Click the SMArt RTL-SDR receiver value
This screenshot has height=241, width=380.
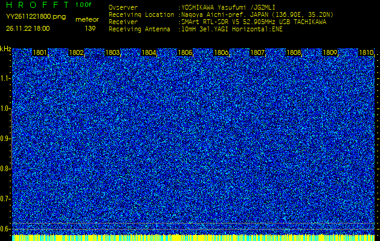coord(254,22)
